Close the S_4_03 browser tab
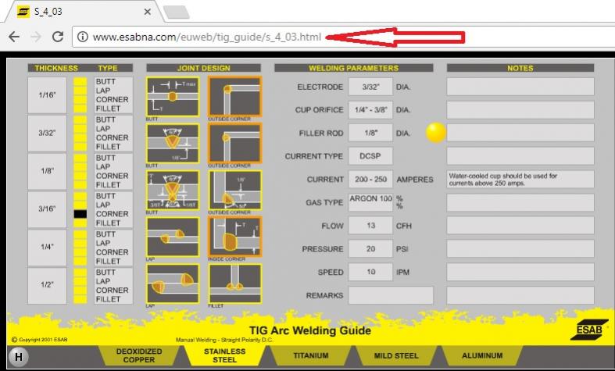The width and height of the screenshot is (615, 371). tap(148, 12)
